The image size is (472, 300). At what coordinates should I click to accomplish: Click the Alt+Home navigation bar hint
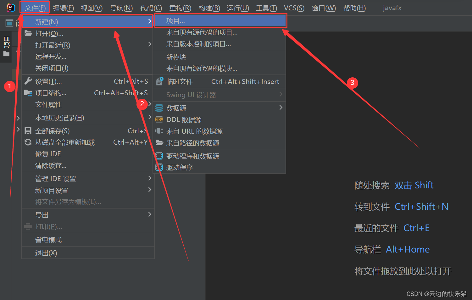(x=408, y=249)
